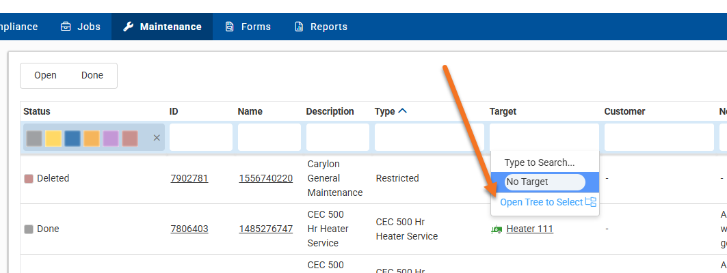Image resolution: width=727 pixels, height=273 pixels.
Task: Select No Target in the dropdown
Action: coord(545,182)
